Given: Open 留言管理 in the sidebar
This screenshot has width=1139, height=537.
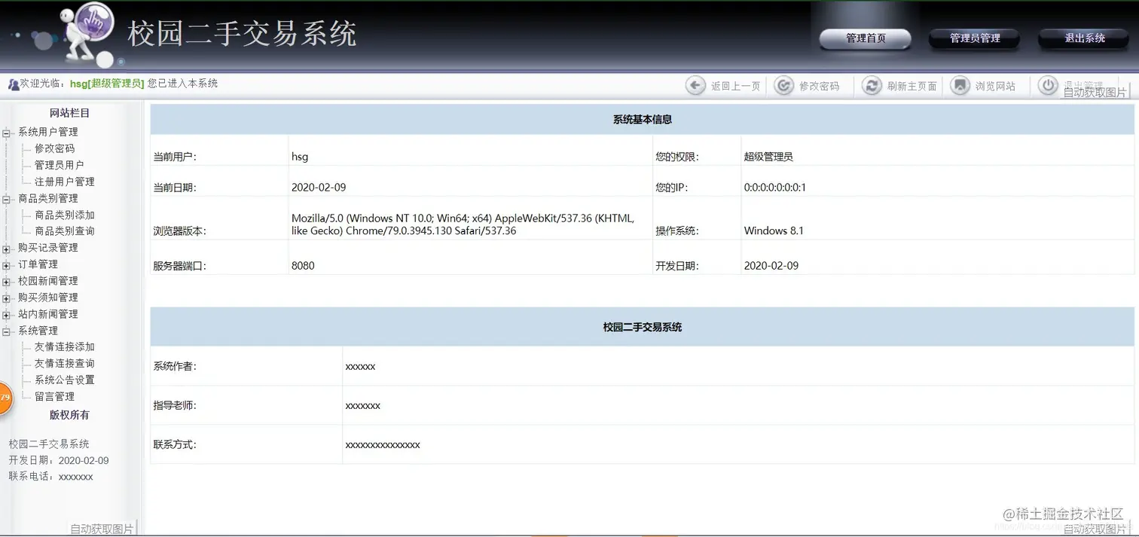Looking at the screenshot, I should tap(54, 396).
